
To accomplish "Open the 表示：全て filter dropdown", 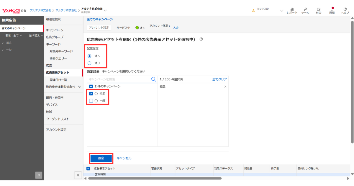I will pos(14,35).
